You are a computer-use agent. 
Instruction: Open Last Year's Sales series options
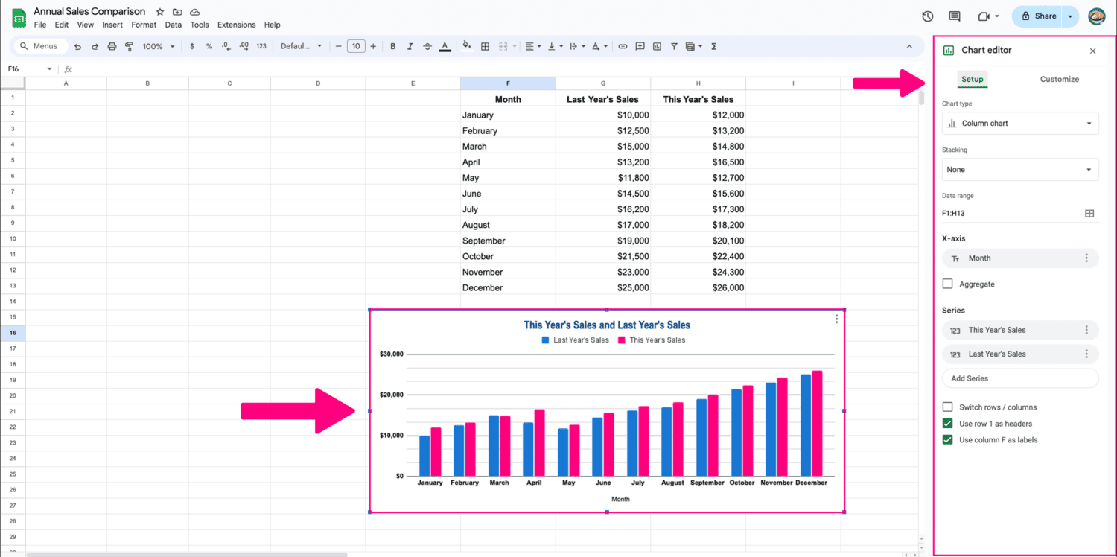pyautogui.click(x=1086, y=354)
